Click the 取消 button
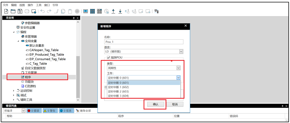The width and height of the screenshot is (290, 123). click(175, 104)
